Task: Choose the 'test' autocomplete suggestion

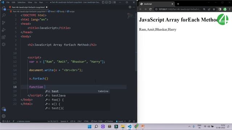Action: point(77,91)
